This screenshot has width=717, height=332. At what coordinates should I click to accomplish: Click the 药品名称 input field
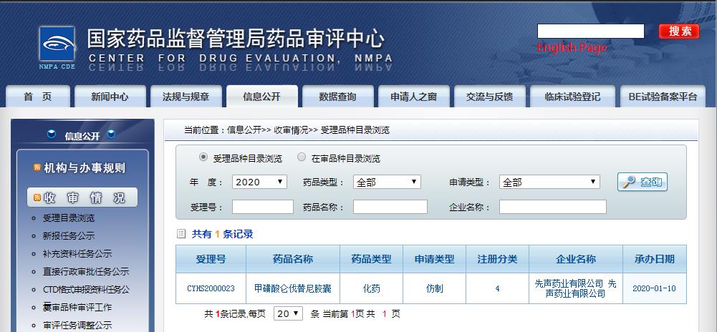tap(390, 207)
